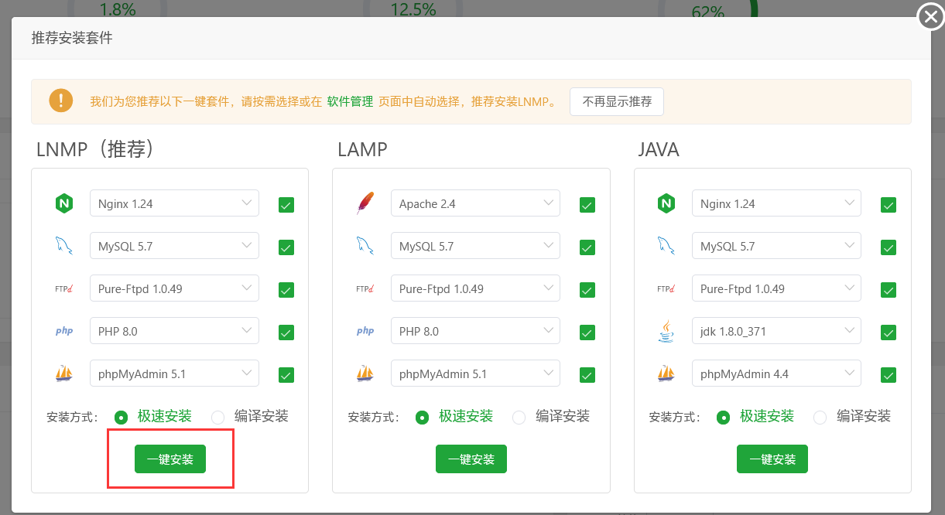The image size is (945, 515).
Task: Open Apache 2.4 version dropdown
Action: [x=475, y=204]
